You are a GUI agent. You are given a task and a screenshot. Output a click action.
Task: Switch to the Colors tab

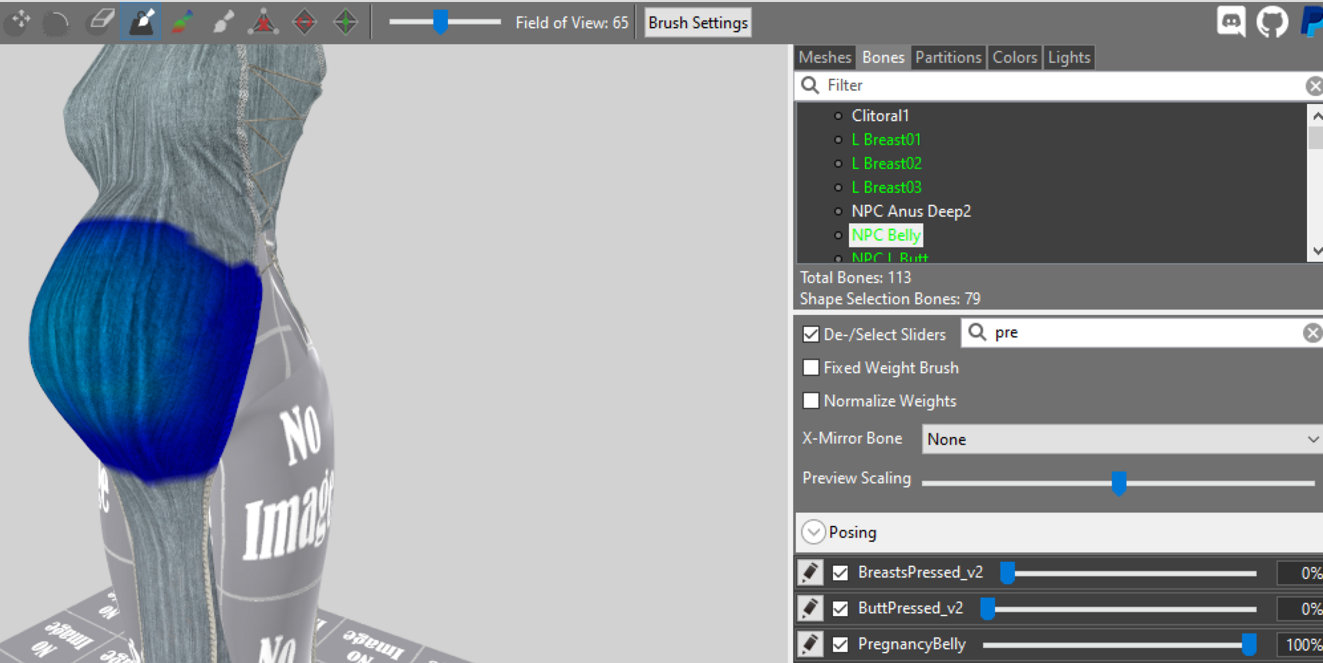tap(1014, 57)
